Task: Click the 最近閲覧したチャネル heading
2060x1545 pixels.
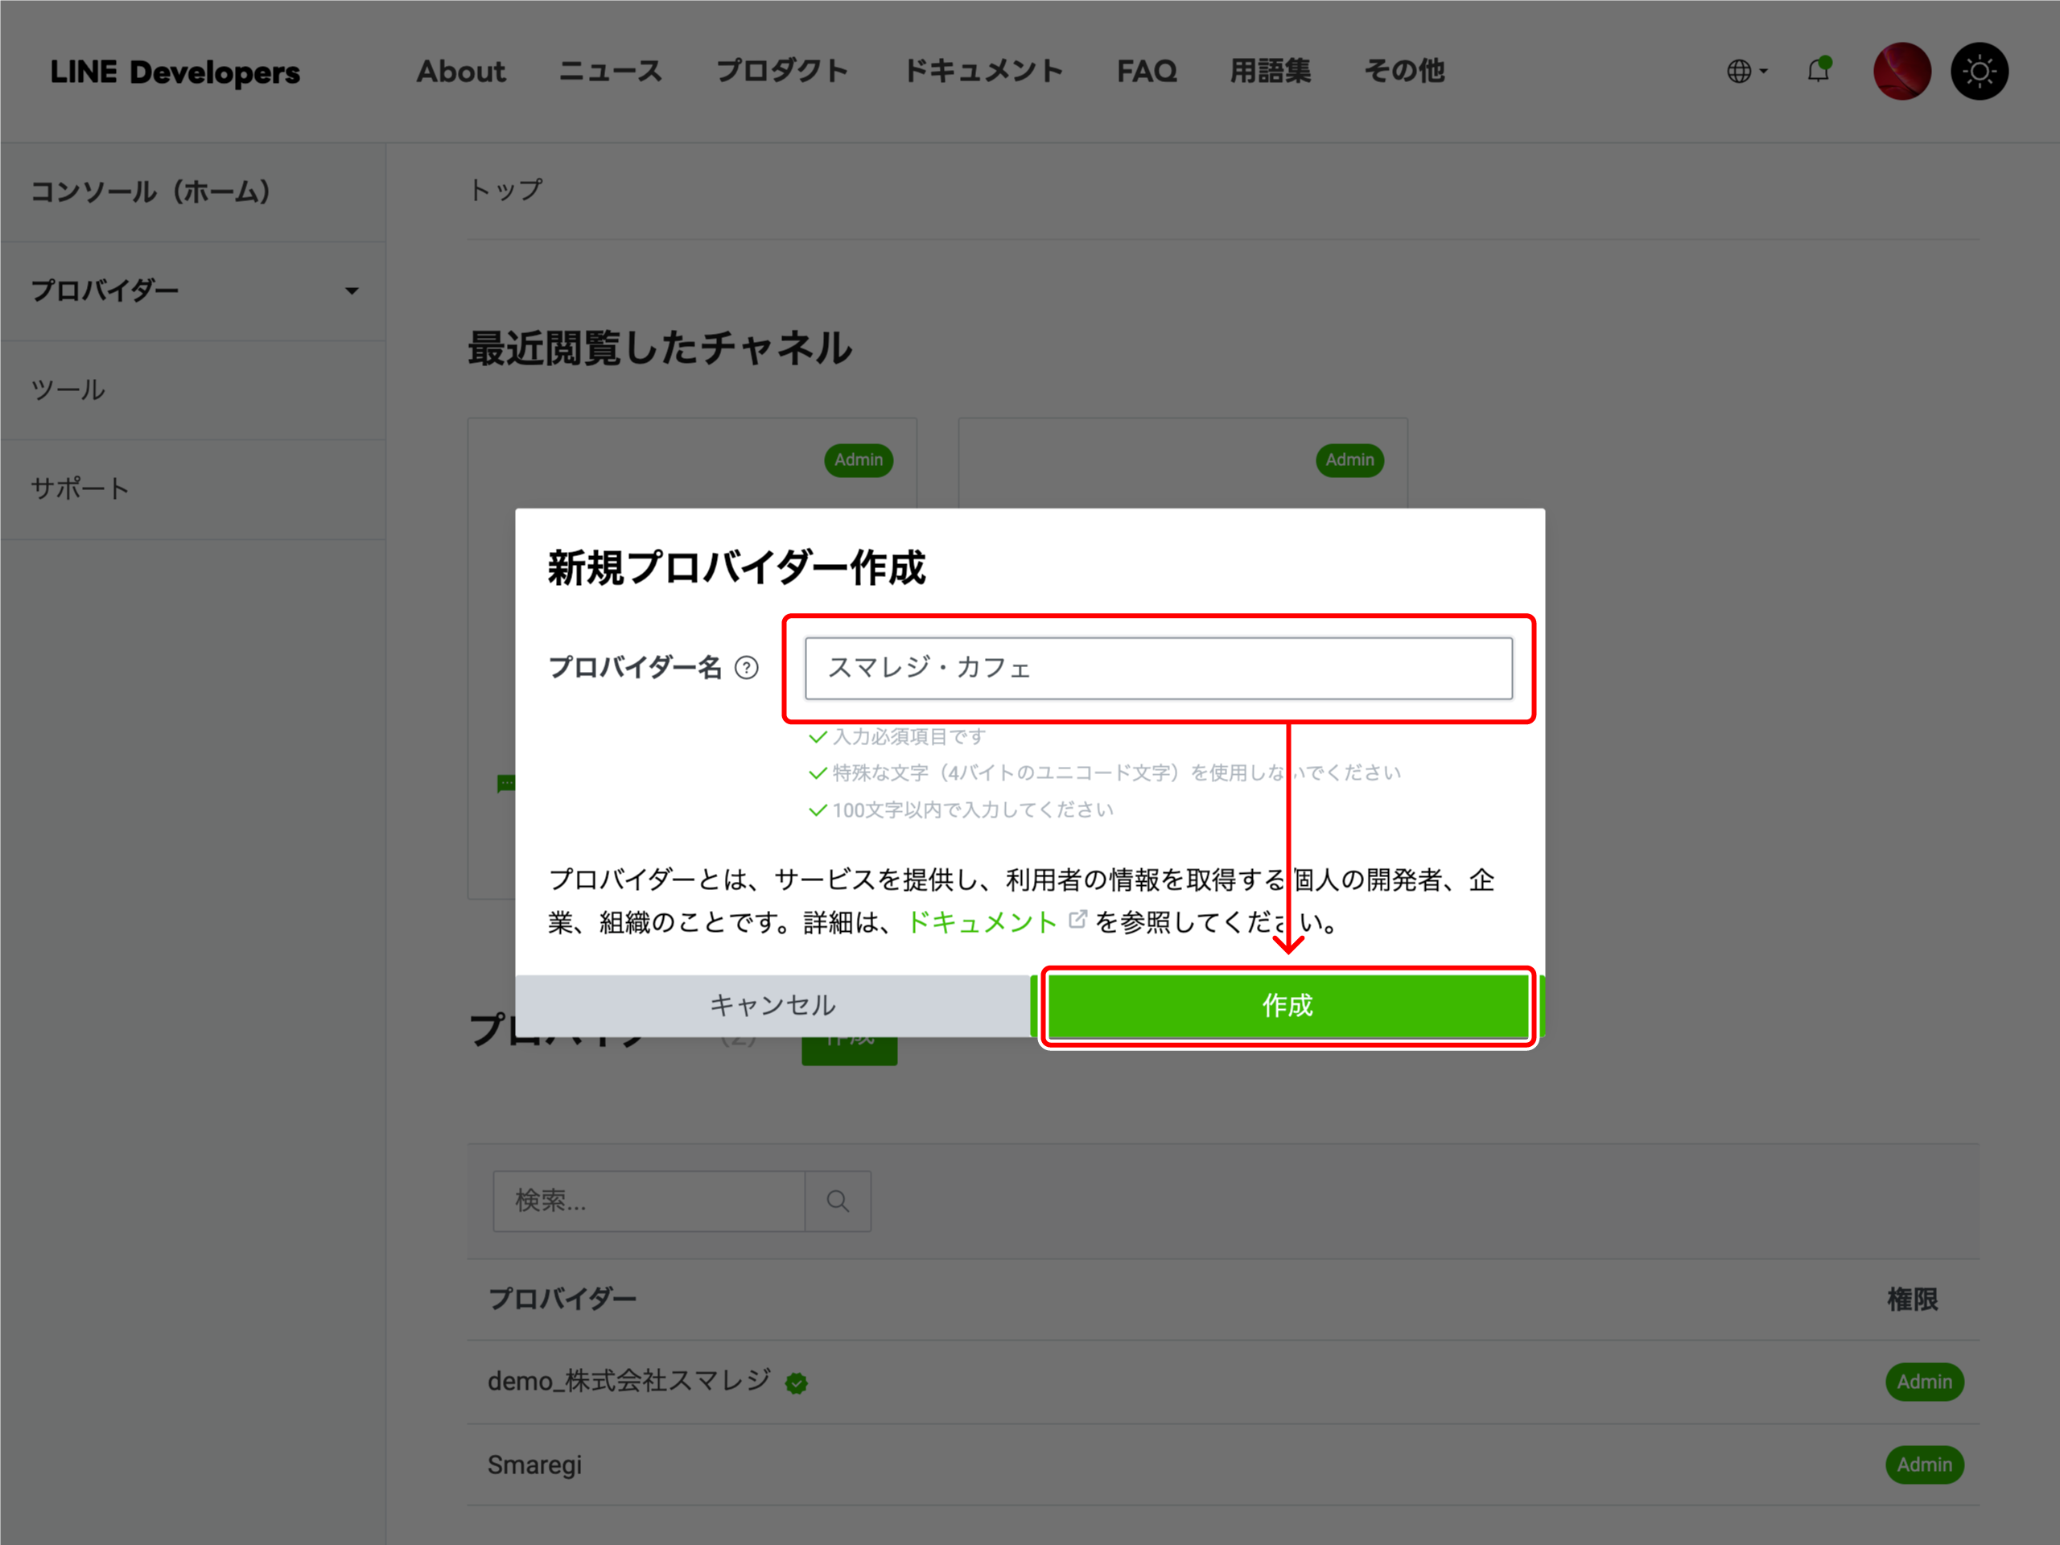Action: point(659,348)
